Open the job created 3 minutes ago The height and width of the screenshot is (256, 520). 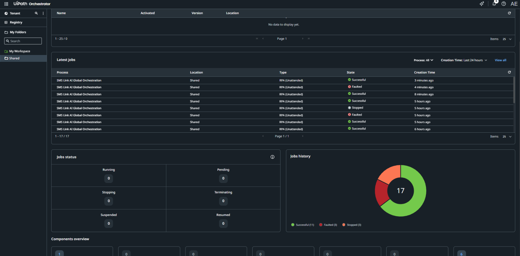[x=282, y=80]
